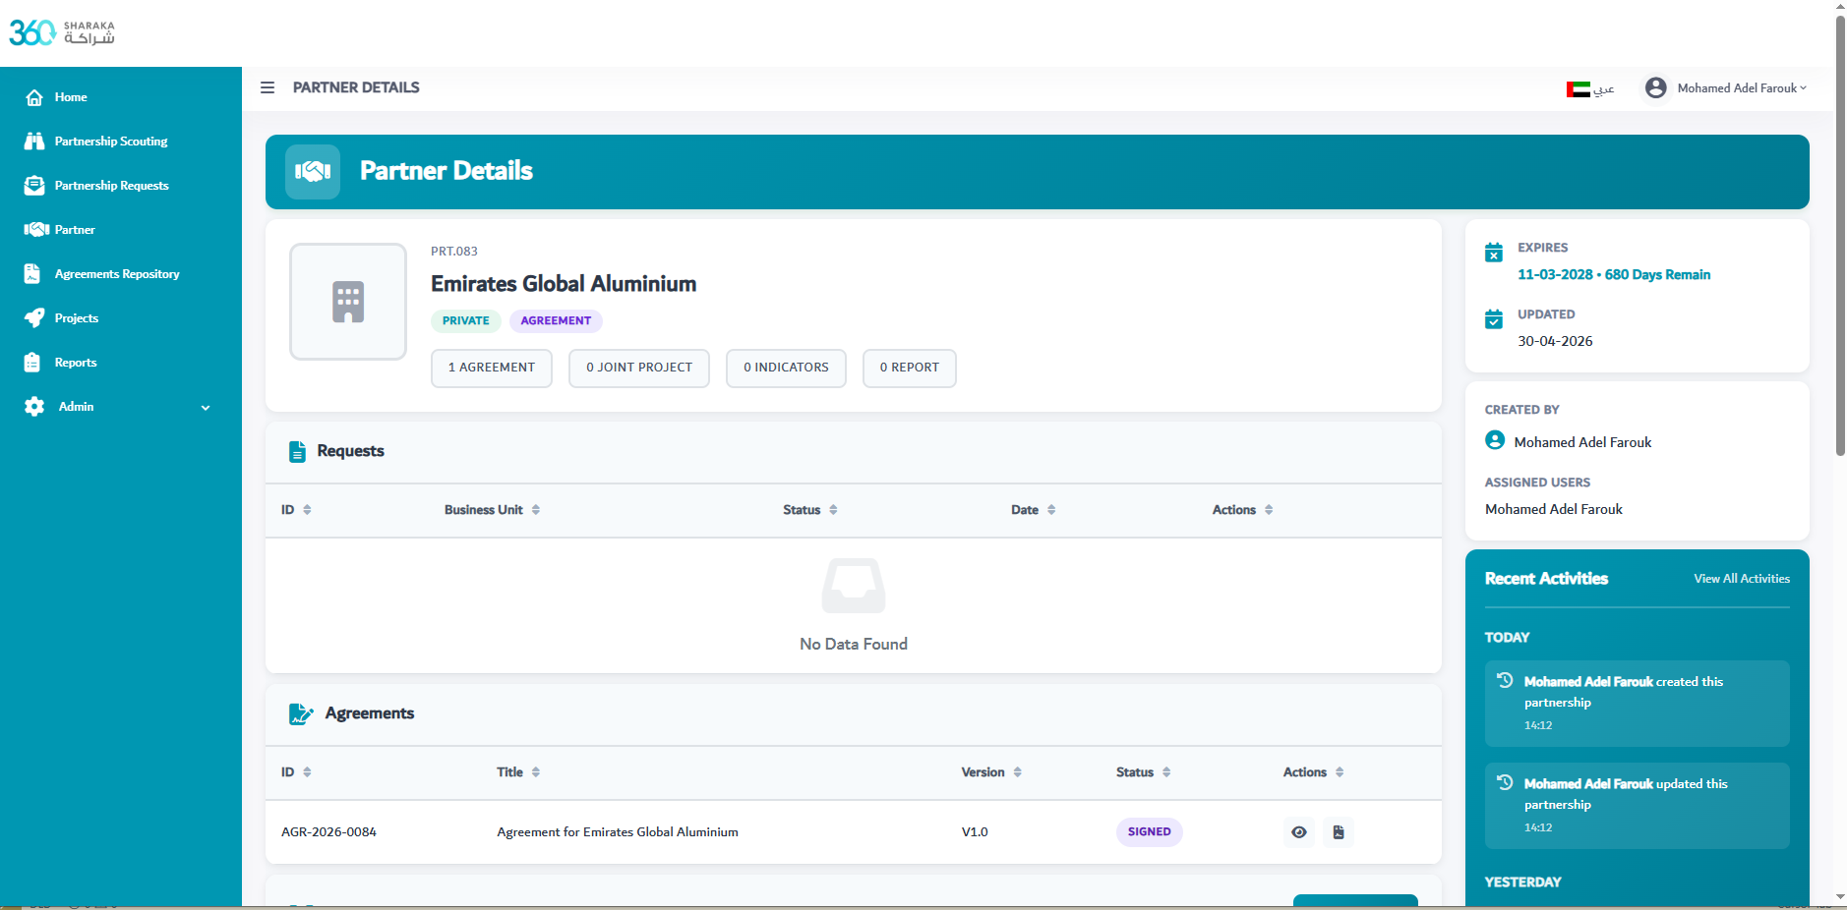The height and width of the screenshot is (910, 1847).
Task: Click the Admin gear icon
Action: (34, 407)
